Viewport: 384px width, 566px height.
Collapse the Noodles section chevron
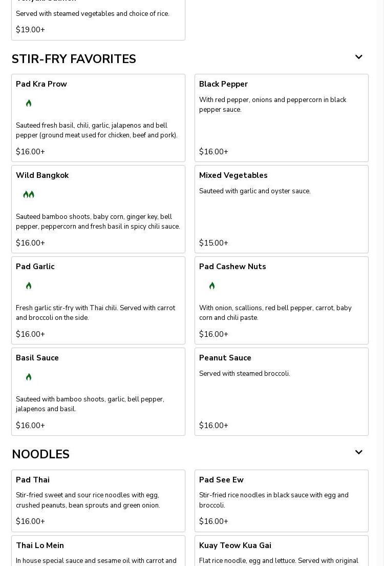pyautogui.click(x=358, y=453)
